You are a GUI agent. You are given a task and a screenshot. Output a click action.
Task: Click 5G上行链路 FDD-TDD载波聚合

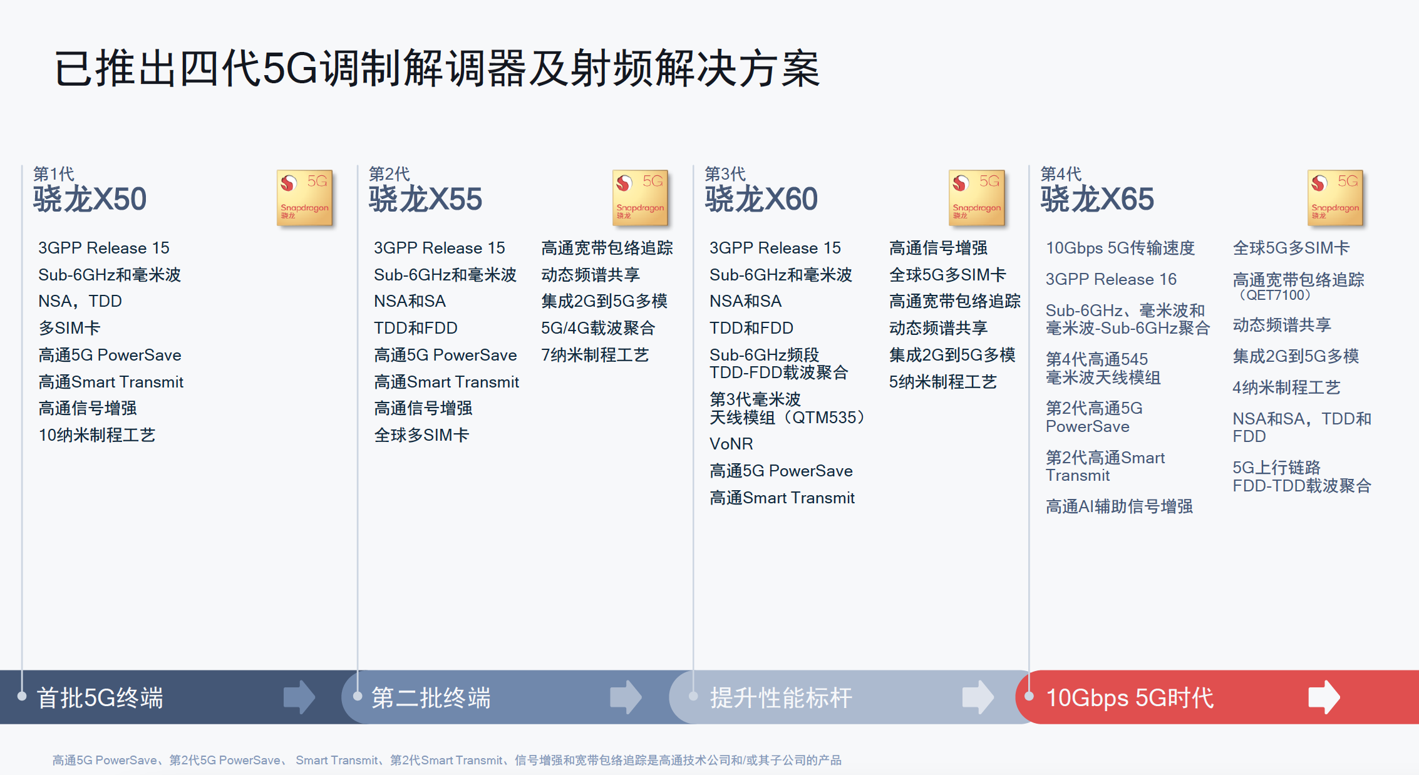click(1302, 476)
